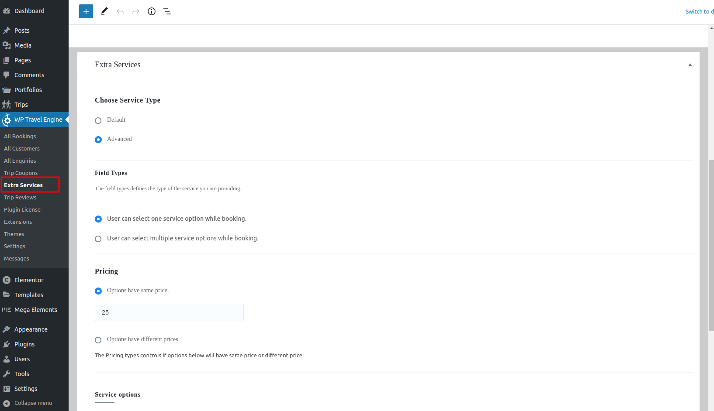Click the Pages icon in sidebar
Viewport: 714px width, 411px height.
7,60
